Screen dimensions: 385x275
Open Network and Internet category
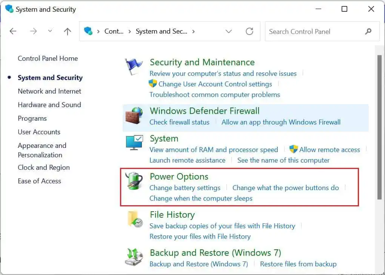point(49,91)
